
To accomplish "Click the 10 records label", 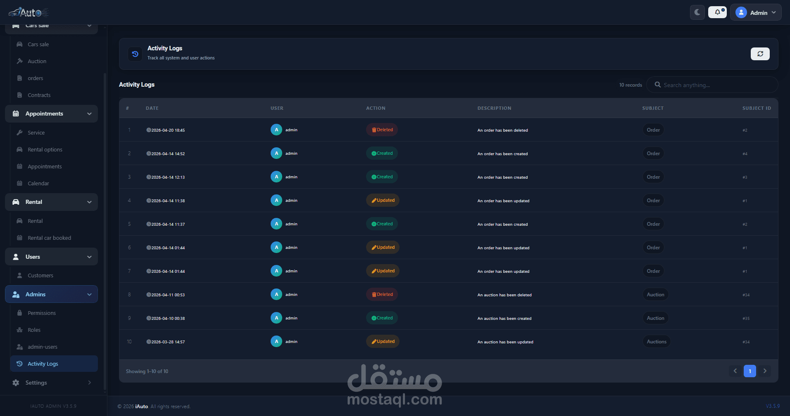I will click(631, 85).
